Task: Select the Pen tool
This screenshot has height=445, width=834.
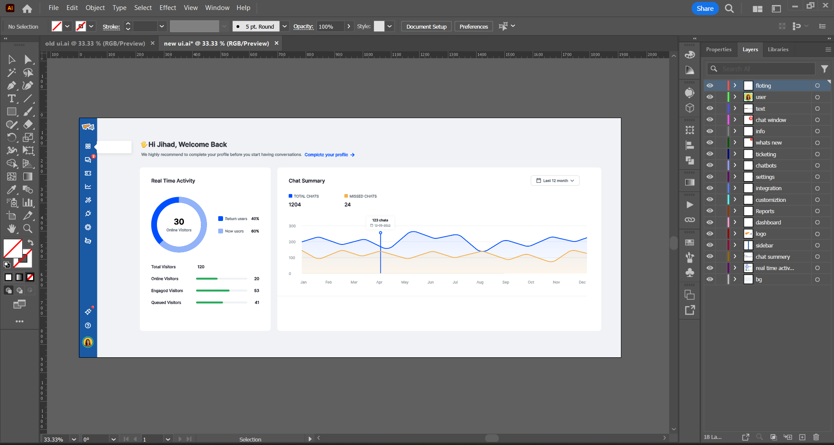Action: [12, 86]
